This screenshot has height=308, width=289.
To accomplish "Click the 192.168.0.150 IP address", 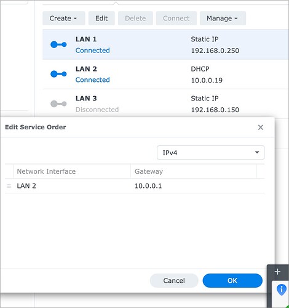I will click(x=215, y=110).
